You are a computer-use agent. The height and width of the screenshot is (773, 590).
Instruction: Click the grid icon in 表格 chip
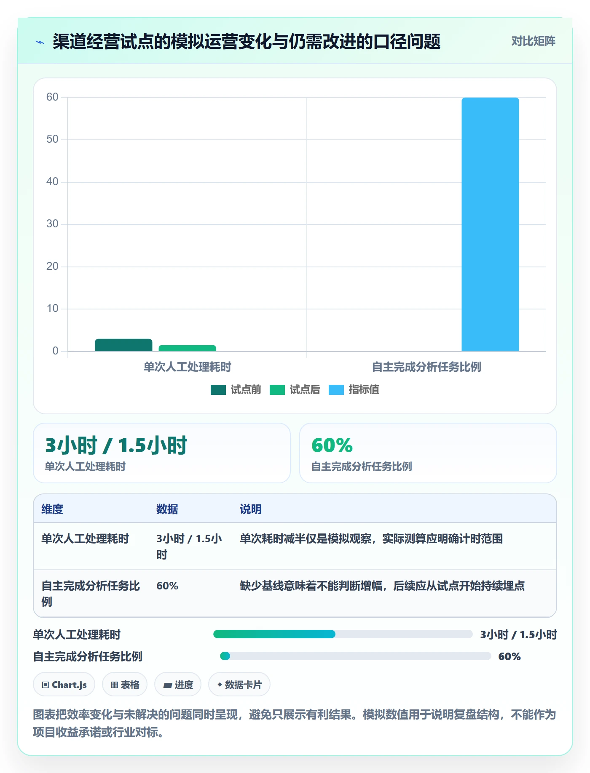[x=114, y=685]
